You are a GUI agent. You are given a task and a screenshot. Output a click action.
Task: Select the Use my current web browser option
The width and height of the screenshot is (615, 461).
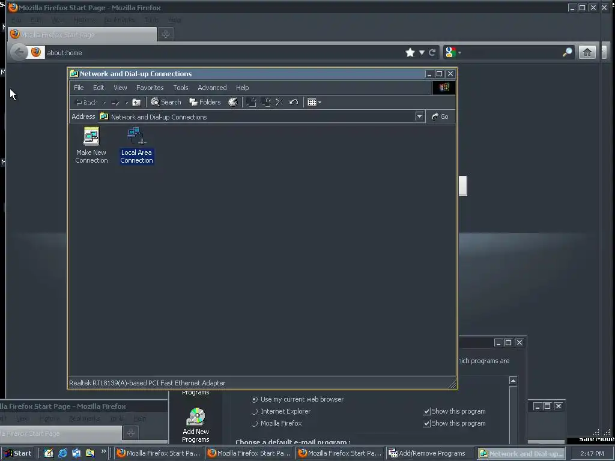point(255,399)
